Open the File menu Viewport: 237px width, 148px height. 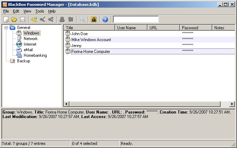(x=6, y=11)
